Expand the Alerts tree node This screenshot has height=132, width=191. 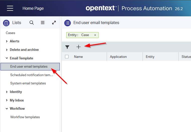click(7, 41)
